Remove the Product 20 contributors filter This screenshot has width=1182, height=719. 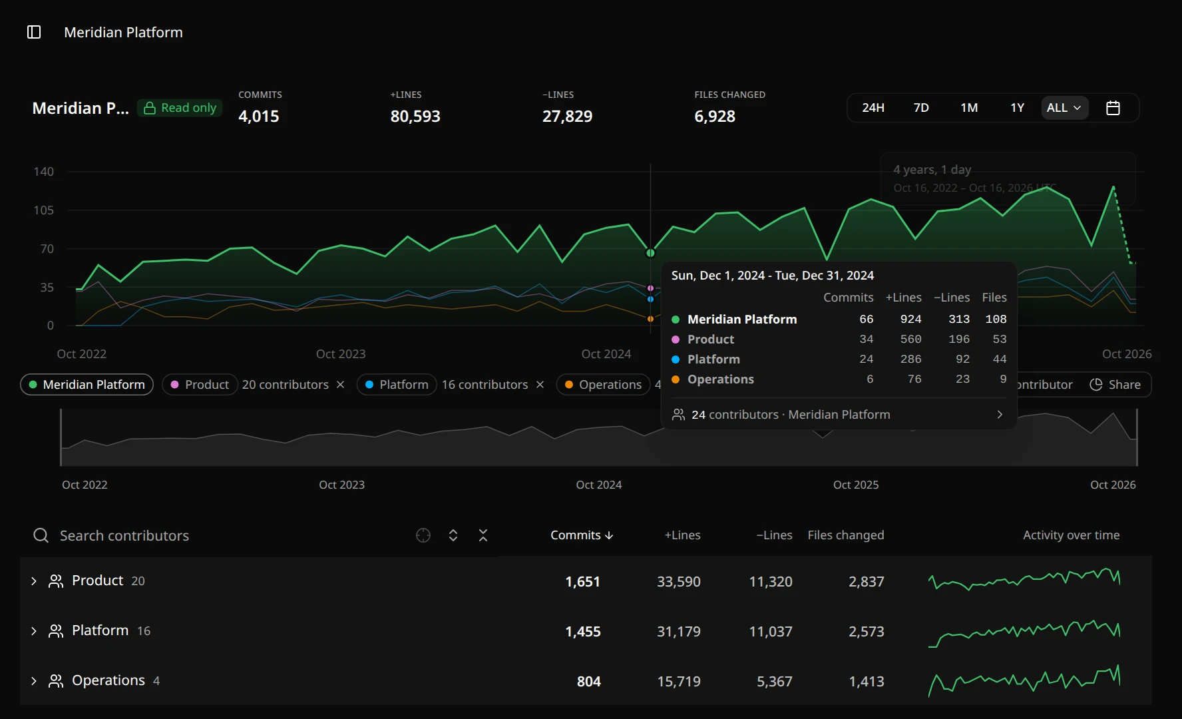341,385
